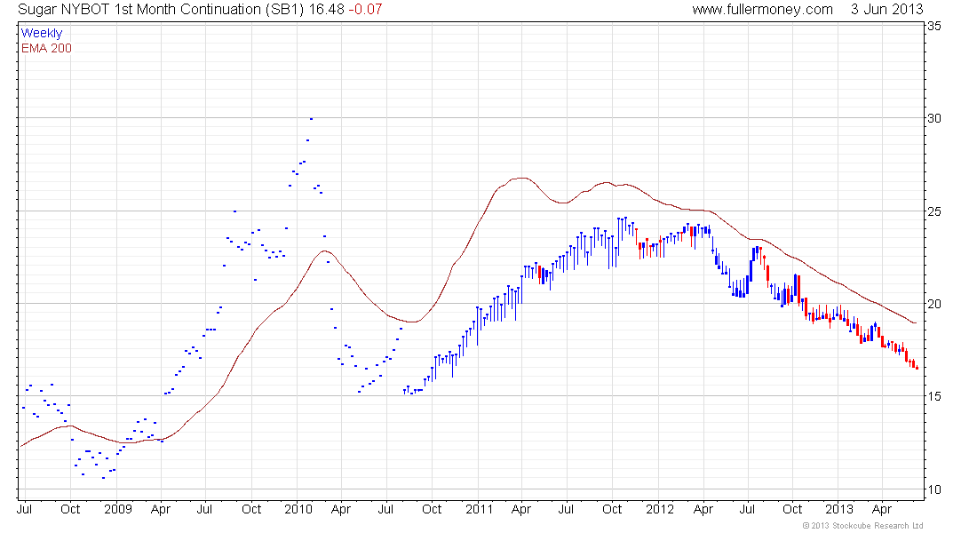977x533 pixels.
Task: Click the 25 label on price axis
Action: [x=934, y=212]
